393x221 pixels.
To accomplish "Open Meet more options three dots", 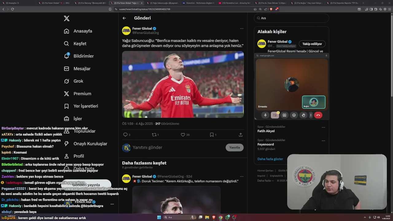I will (311, 115).
